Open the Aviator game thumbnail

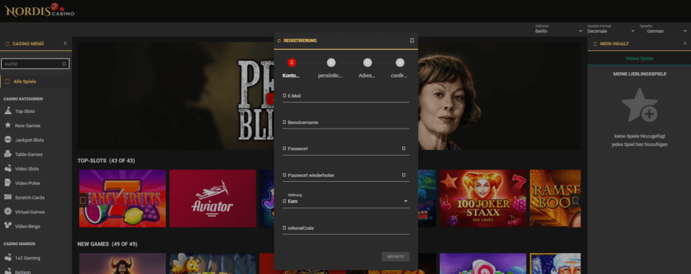pyautogui.click(x=213, y=199)
